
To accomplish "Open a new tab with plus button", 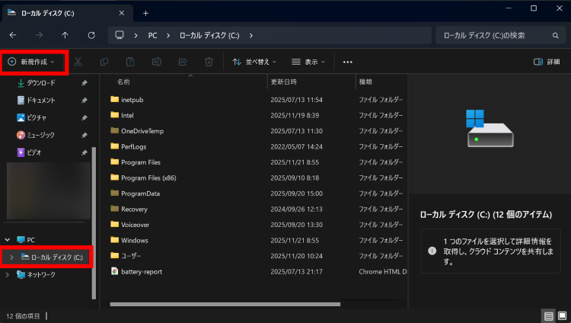I will pos(145,13).
